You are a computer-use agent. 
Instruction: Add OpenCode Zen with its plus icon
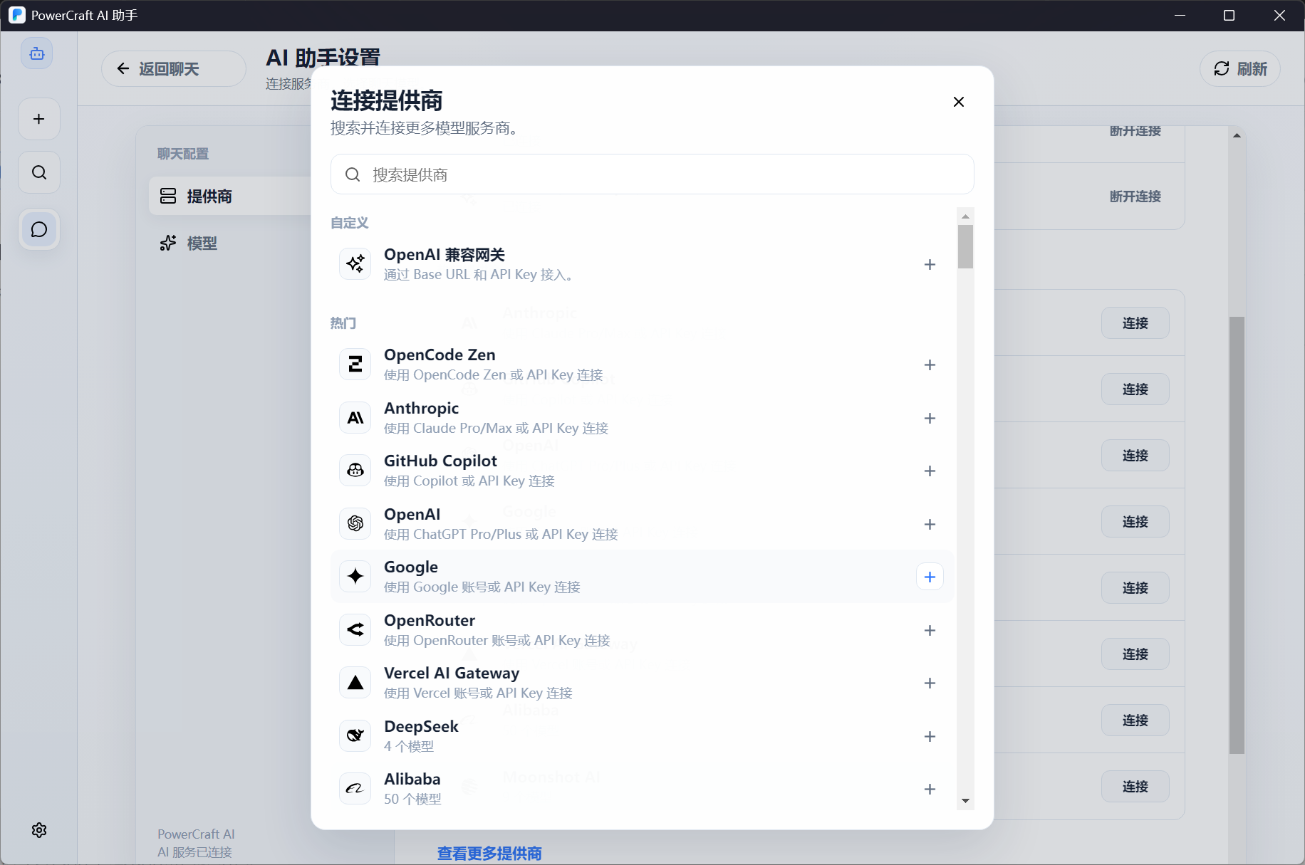(930, 365)
